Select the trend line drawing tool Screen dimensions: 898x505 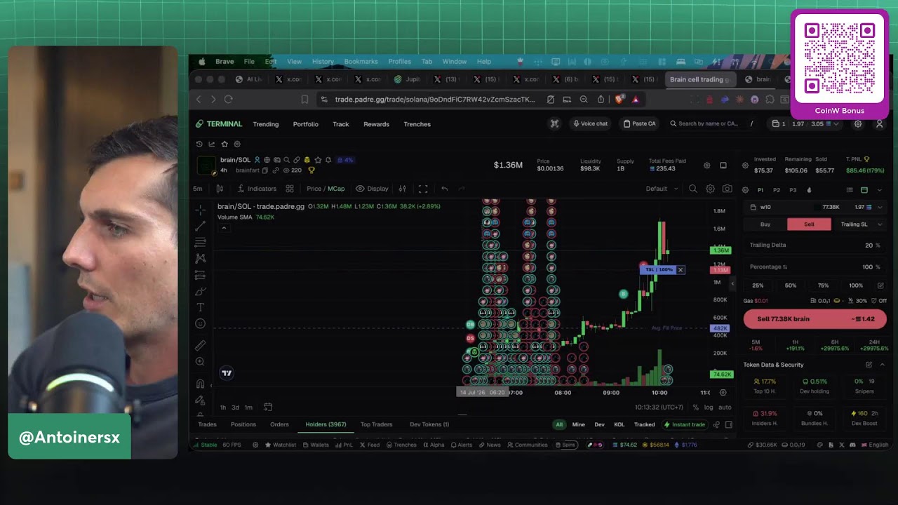tap(201, 226)
